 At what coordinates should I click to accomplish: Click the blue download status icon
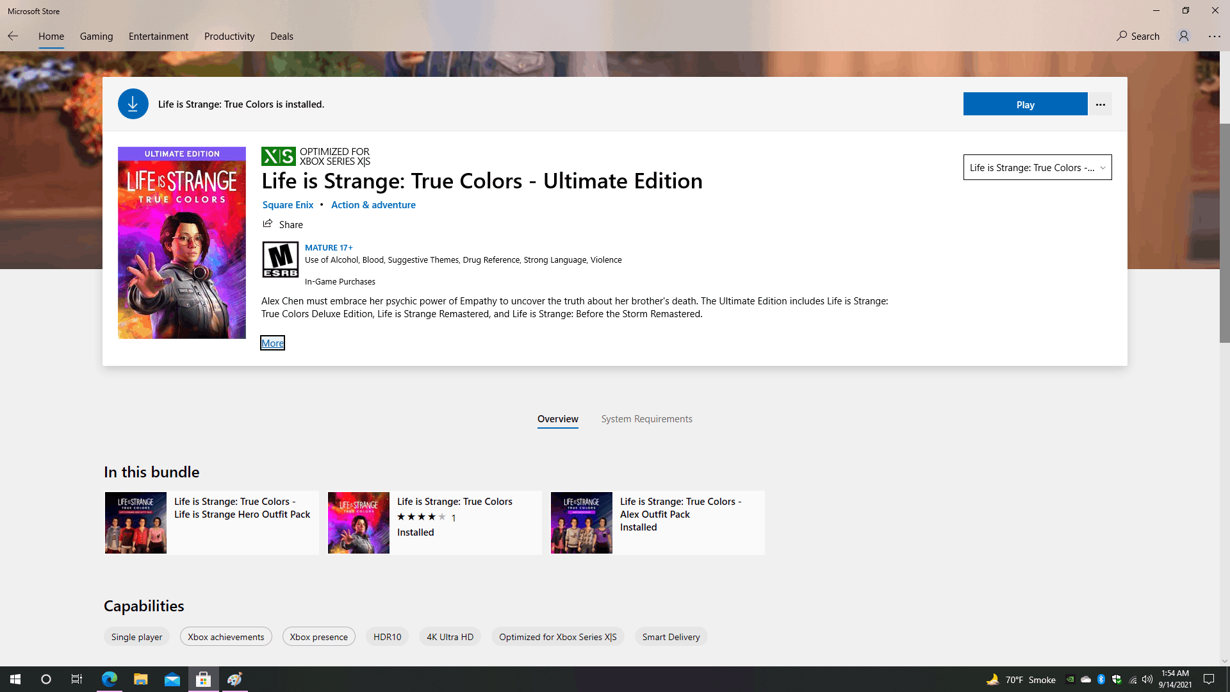click(133, 104)
